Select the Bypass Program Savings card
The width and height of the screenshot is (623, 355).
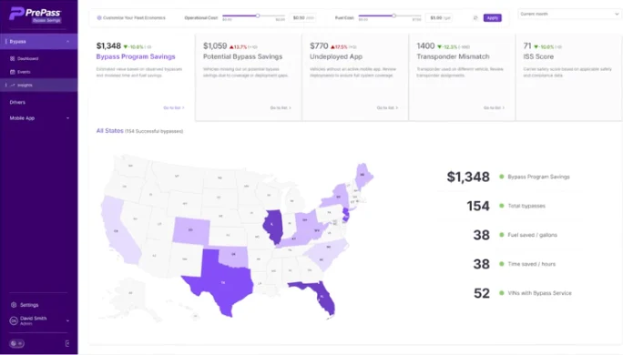tap(142, 77)
